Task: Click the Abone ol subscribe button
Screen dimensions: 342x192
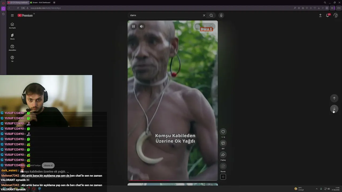Action: click(48, 165)
